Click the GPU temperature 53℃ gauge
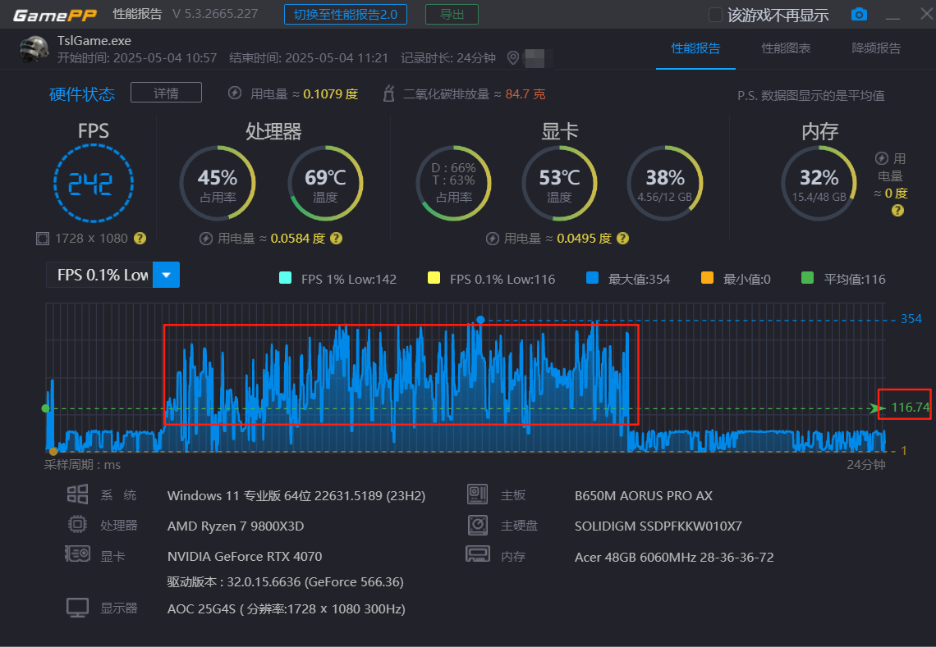The image size is (936, 647). tap(559, 183)
